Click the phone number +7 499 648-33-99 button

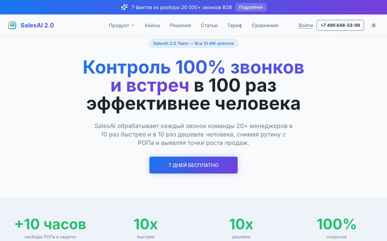(x=340, y=25)
